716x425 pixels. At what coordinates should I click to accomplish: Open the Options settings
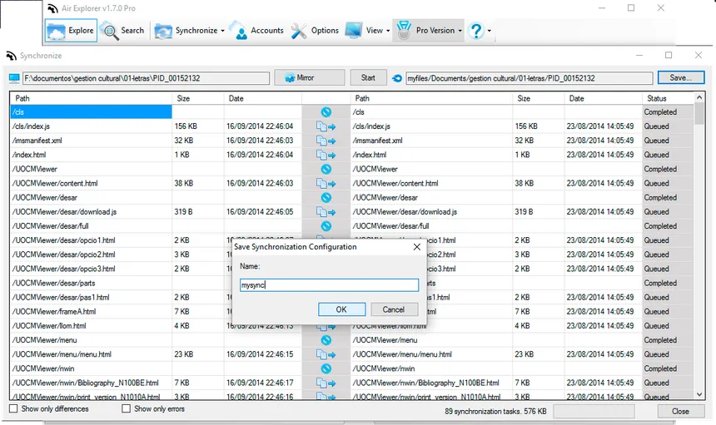point(315,31)
